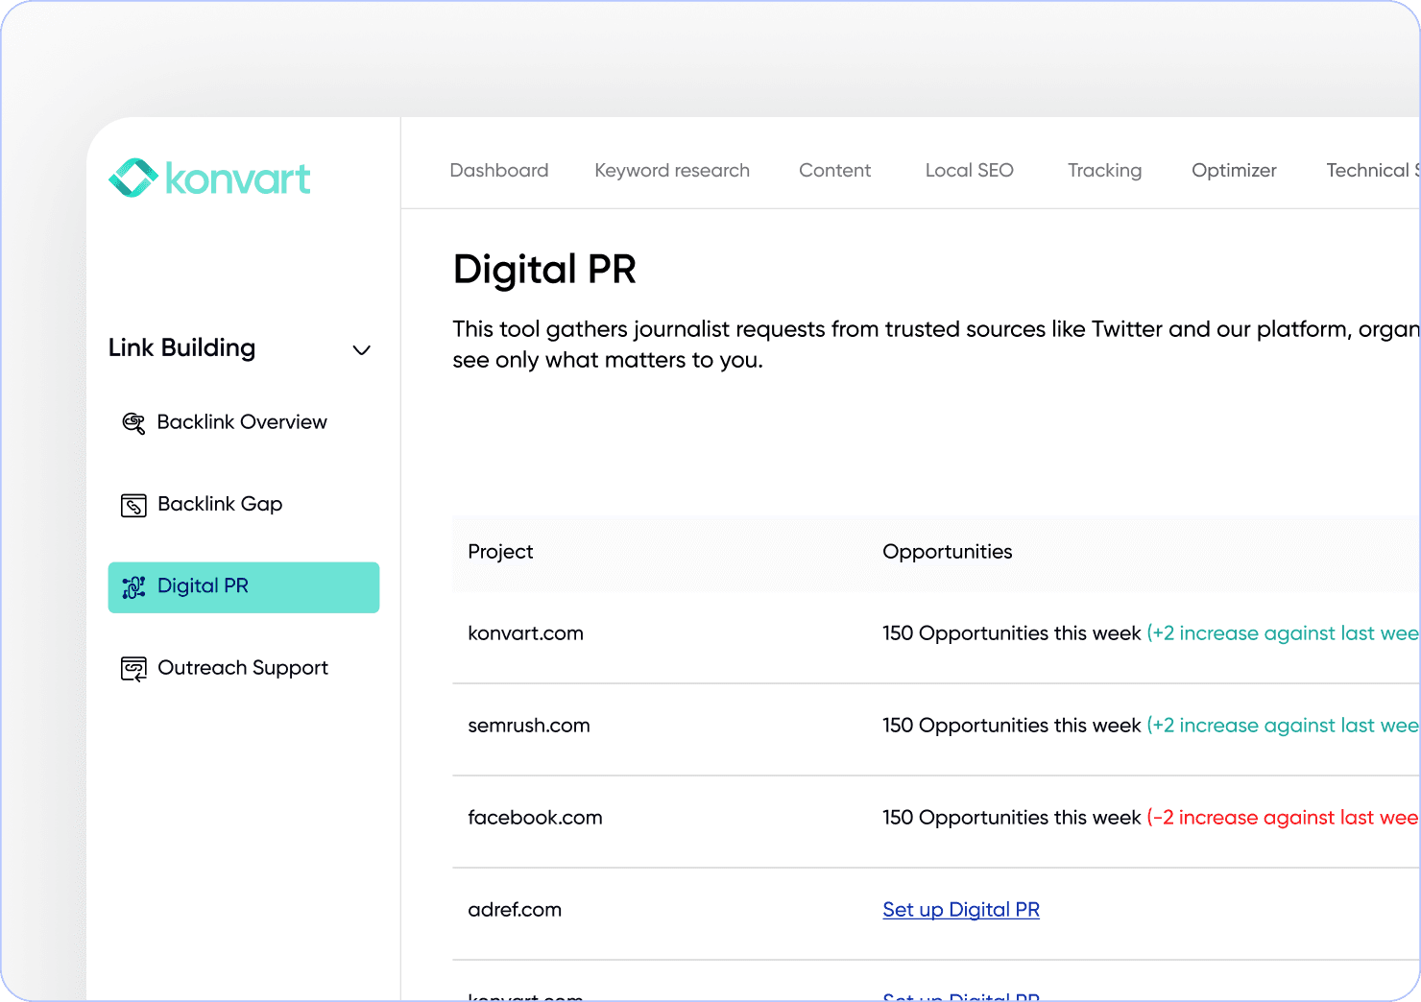Select the konvart.com project name
The image size is (1421, 1002).
[x=525, y=633]
